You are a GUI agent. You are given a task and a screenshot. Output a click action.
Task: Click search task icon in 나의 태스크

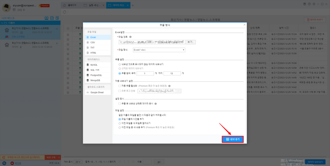point(57,18)
